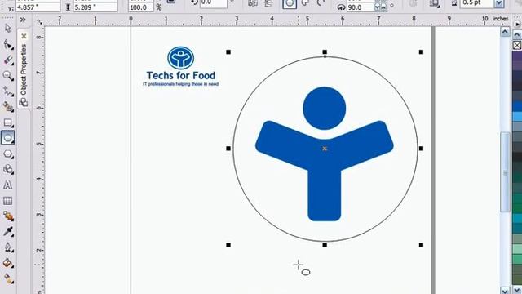Viewport: 522px width, 294px height.
Task: Select the Zoom magnifier tool
Action: (x=8, y=76)
